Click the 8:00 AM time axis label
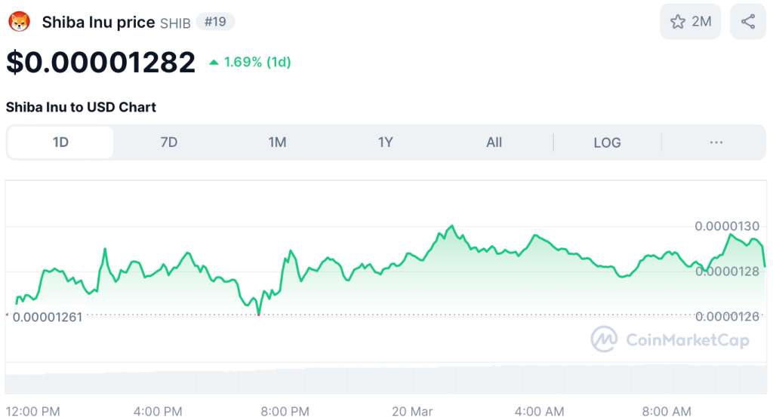Image resolution: width=773 pixels, height=417 pixels. click(x=667, y=411)
